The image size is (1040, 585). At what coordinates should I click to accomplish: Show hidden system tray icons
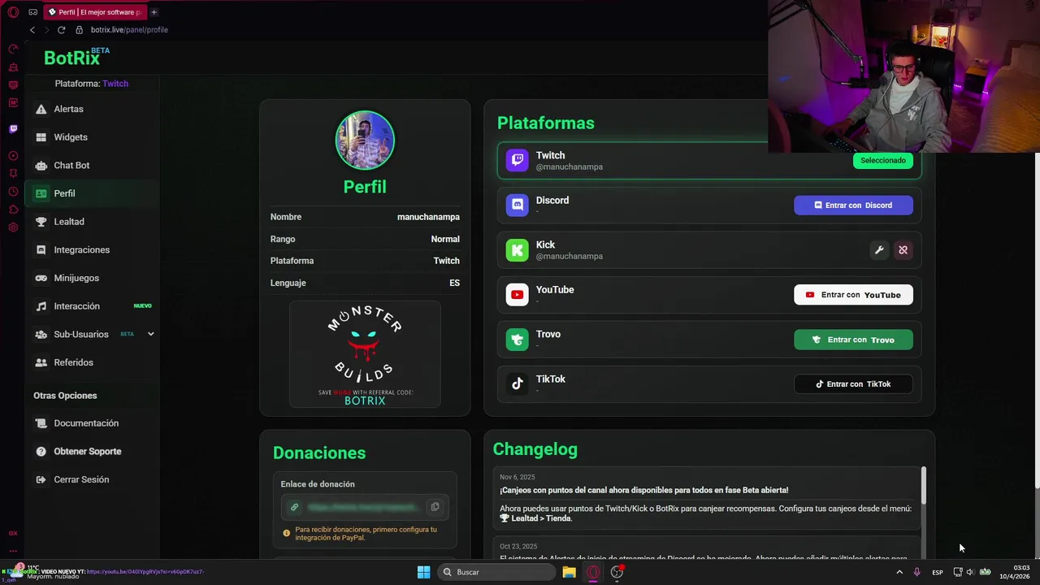pos(899,572)
